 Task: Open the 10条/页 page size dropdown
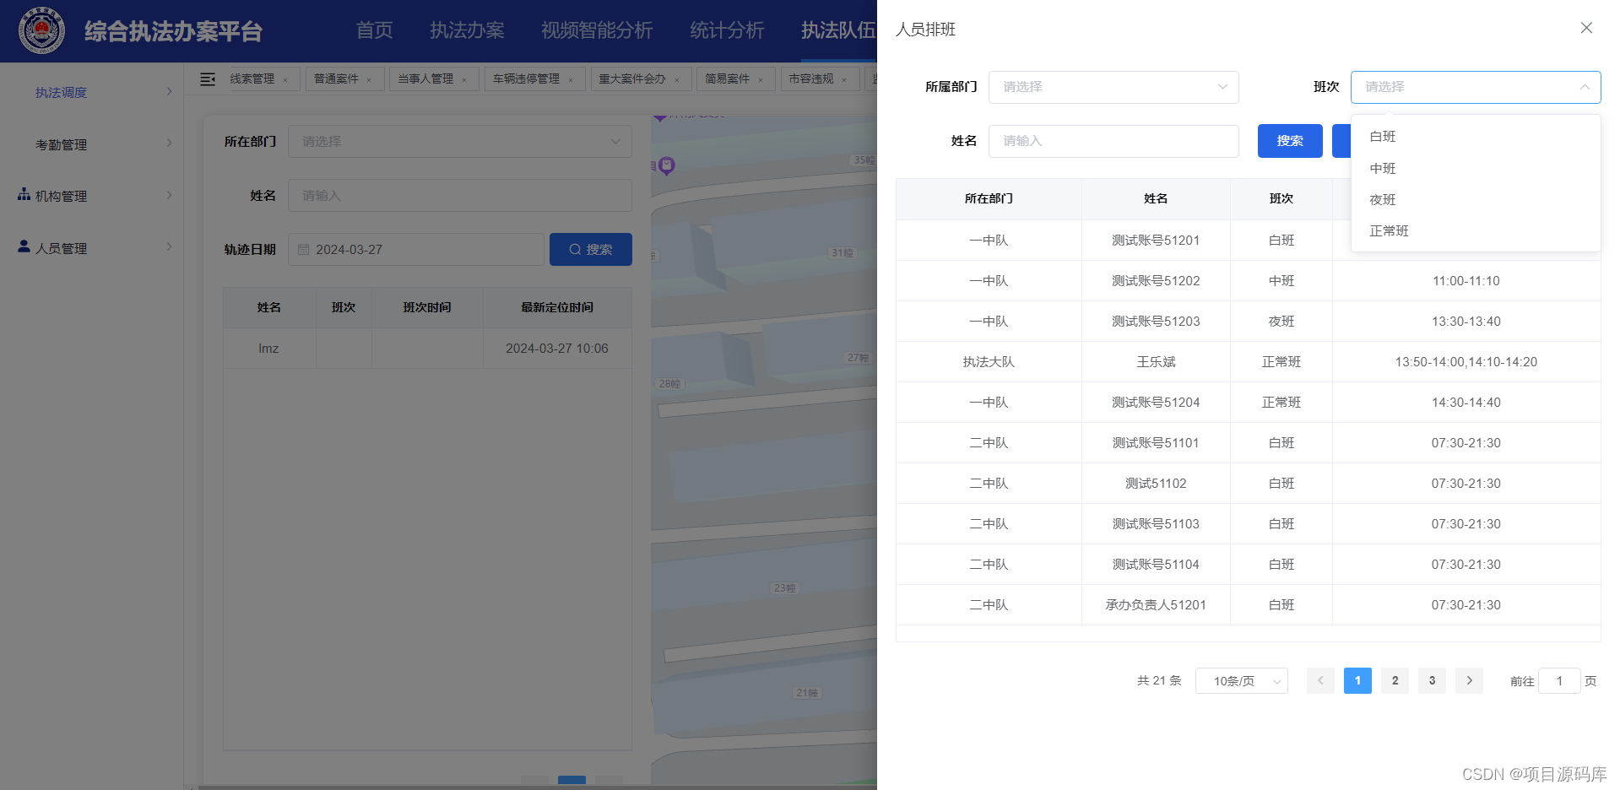coord(1241,680)
